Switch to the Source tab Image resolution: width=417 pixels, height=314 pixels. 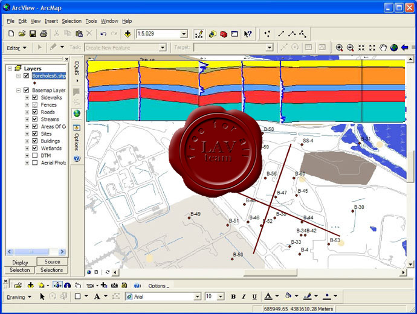coord(52,261)
